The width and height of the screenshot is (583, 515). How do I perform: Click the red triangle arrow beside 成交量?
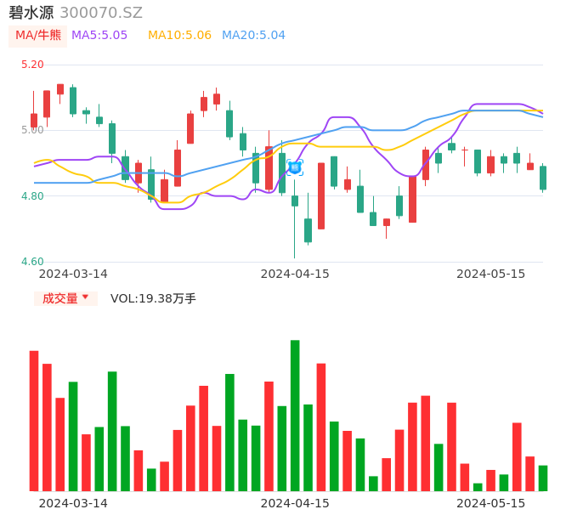pos(85,297)
